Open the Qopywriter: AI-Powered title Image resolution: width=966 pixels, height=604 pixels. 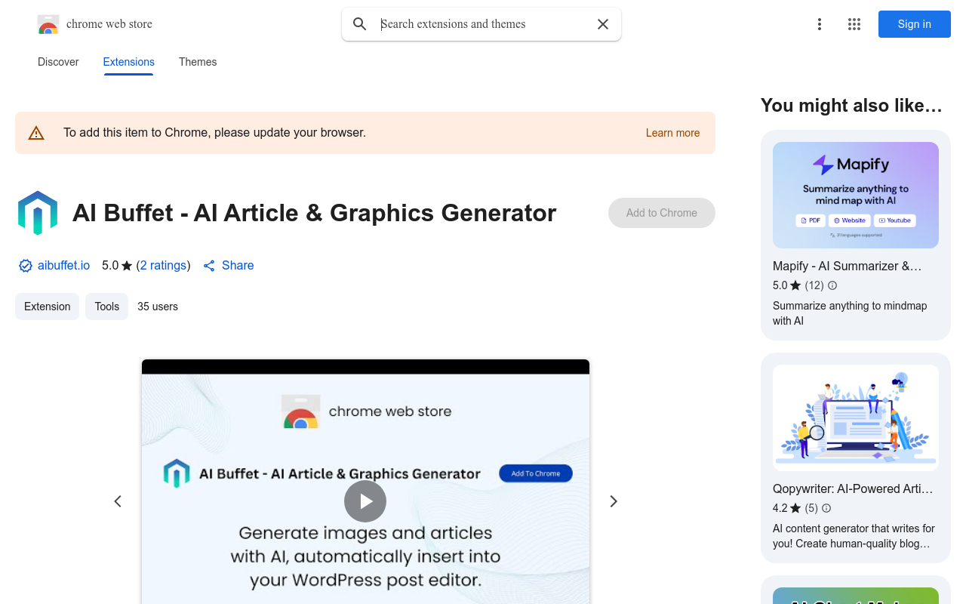(853, 488)
